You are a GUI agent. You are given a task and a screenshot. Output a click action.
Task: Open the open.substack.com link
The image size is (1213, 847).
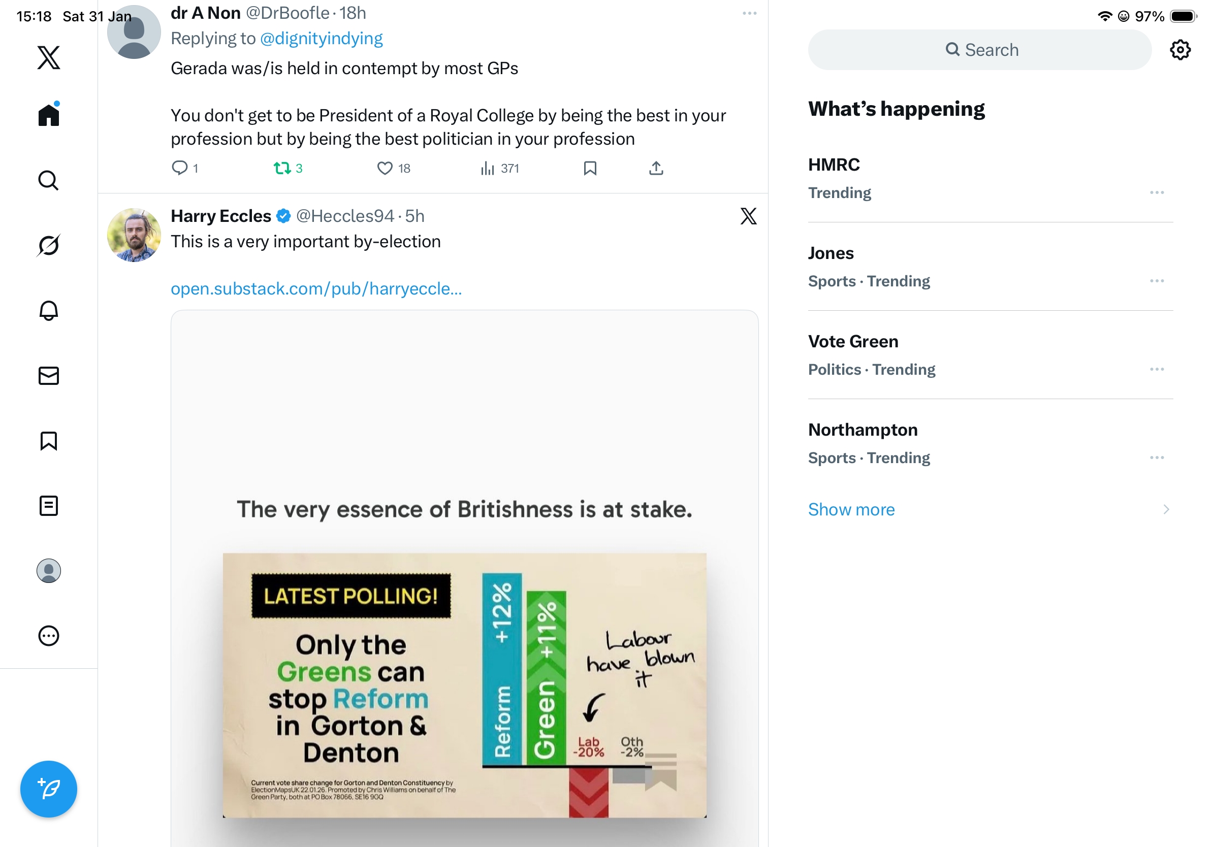tap(316, 289)
